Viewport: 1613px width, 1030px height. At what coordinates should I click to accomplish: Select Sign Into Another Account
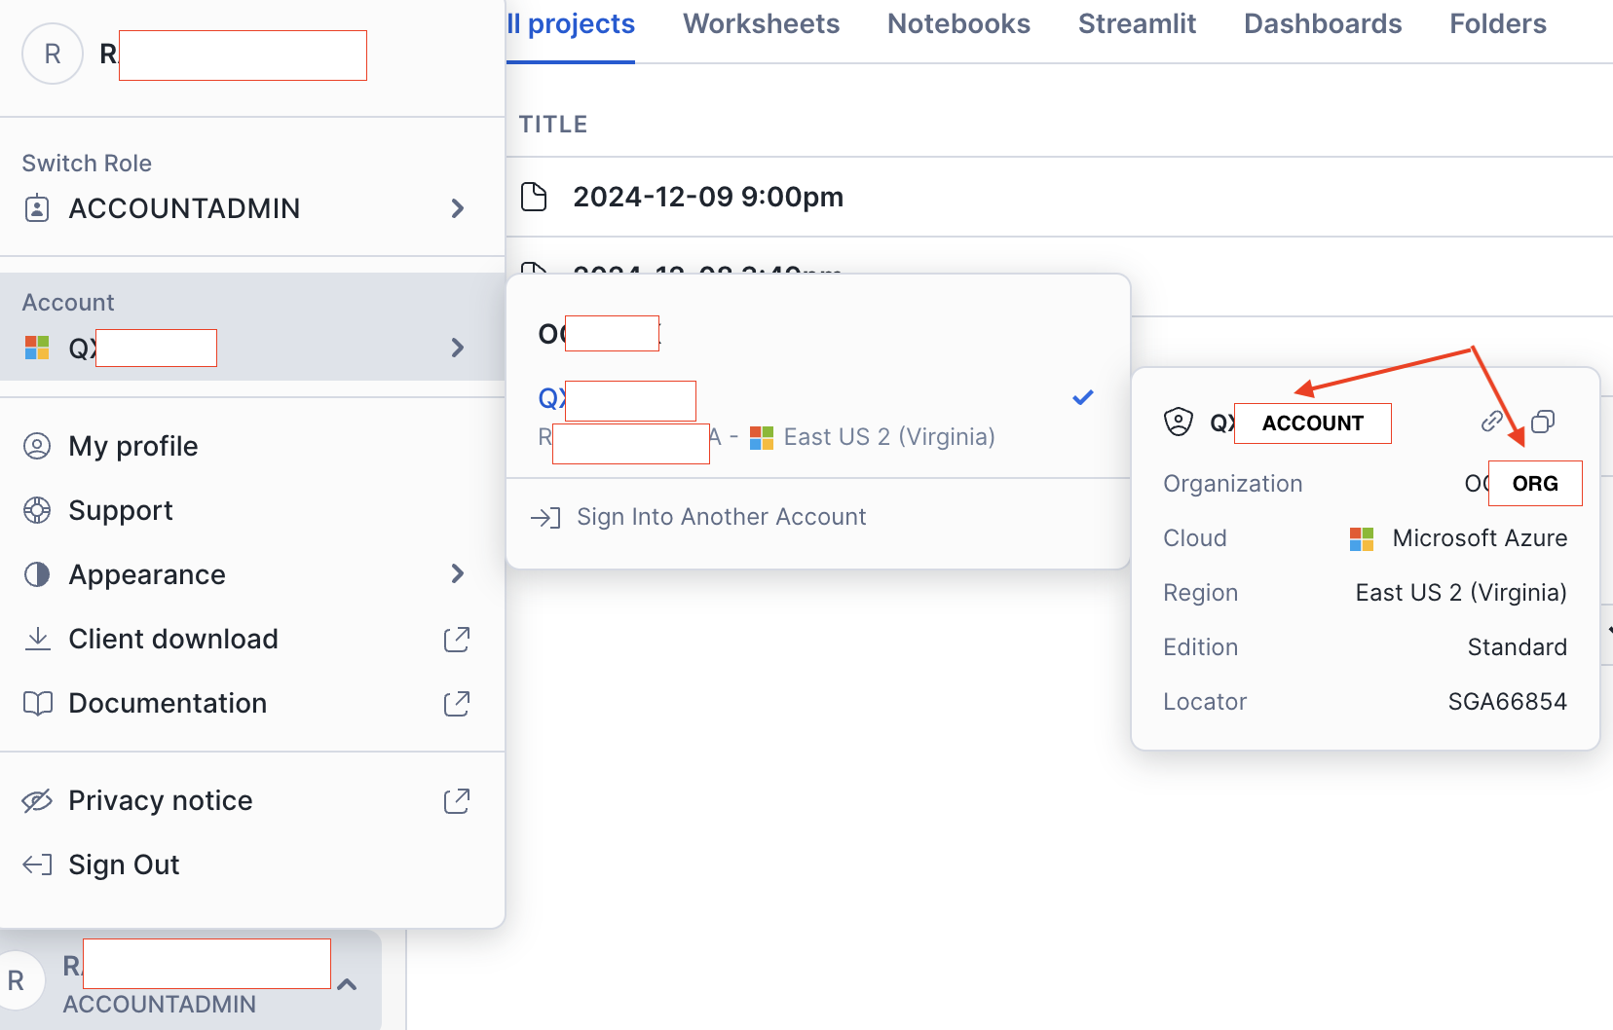pos(722,517)
